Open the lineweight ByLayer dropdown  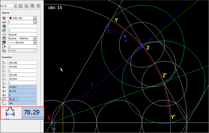click(x=35, y=43)
